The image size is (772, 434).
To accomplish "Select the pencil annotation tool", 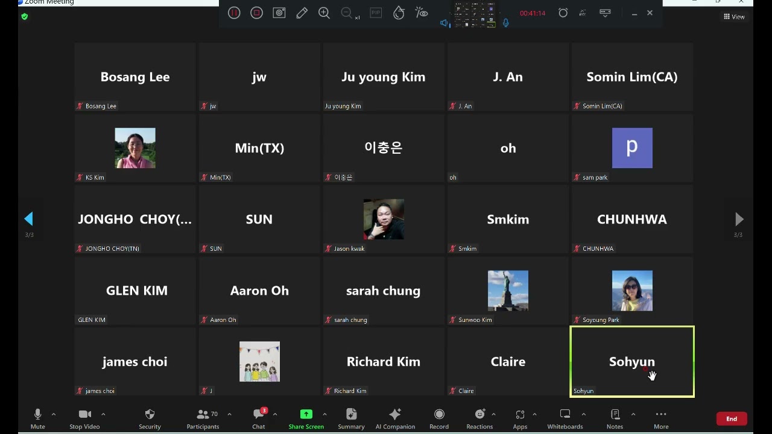I will coord(302,13).
